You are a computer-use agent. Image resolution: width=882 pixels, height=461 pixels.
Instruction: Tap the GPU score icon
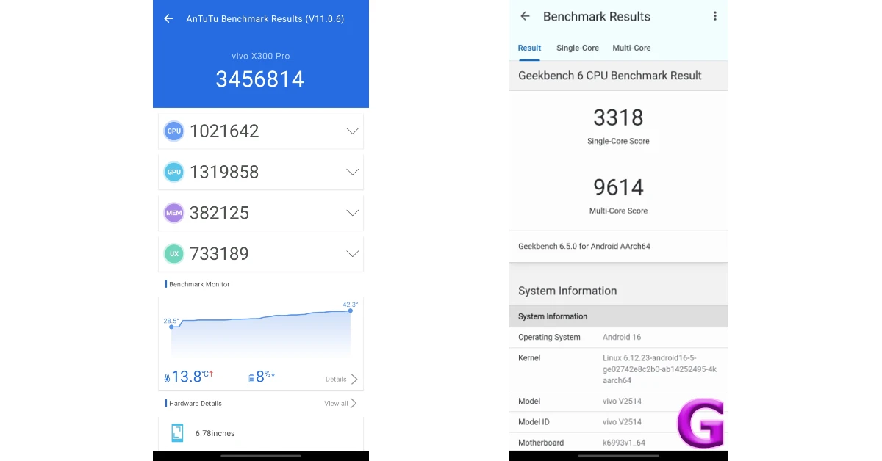174,172
